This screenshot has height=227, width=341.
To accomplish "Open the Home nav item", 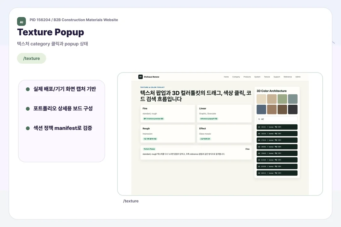I will point(226,77).
